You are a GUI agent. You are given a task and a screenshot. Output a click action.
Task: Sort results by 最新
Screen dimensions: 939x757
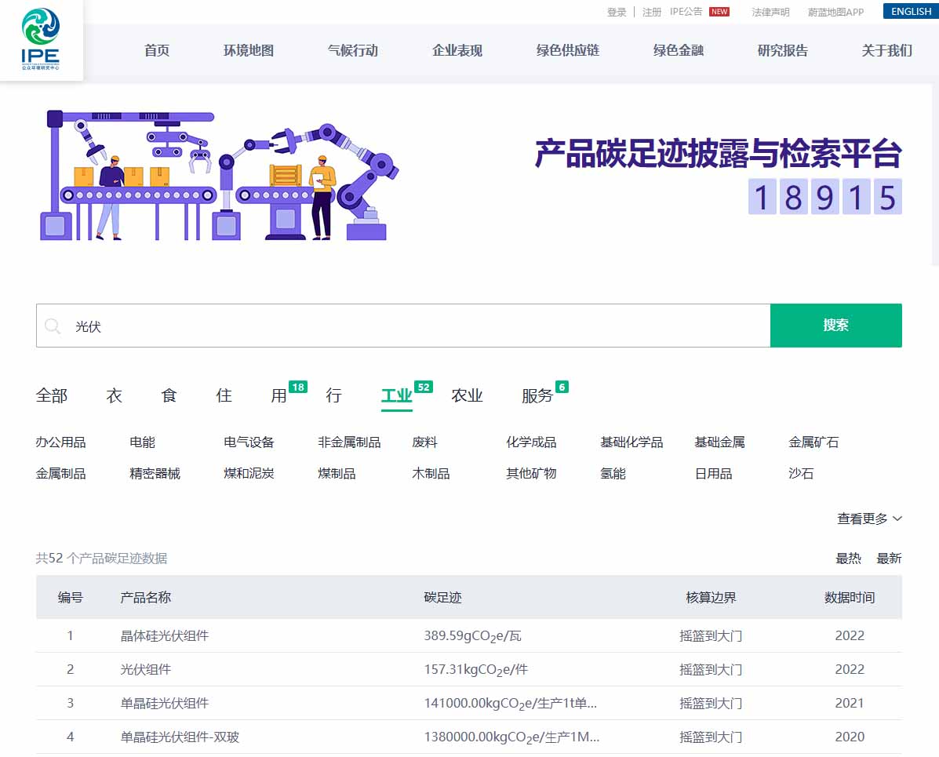(889, 559)
